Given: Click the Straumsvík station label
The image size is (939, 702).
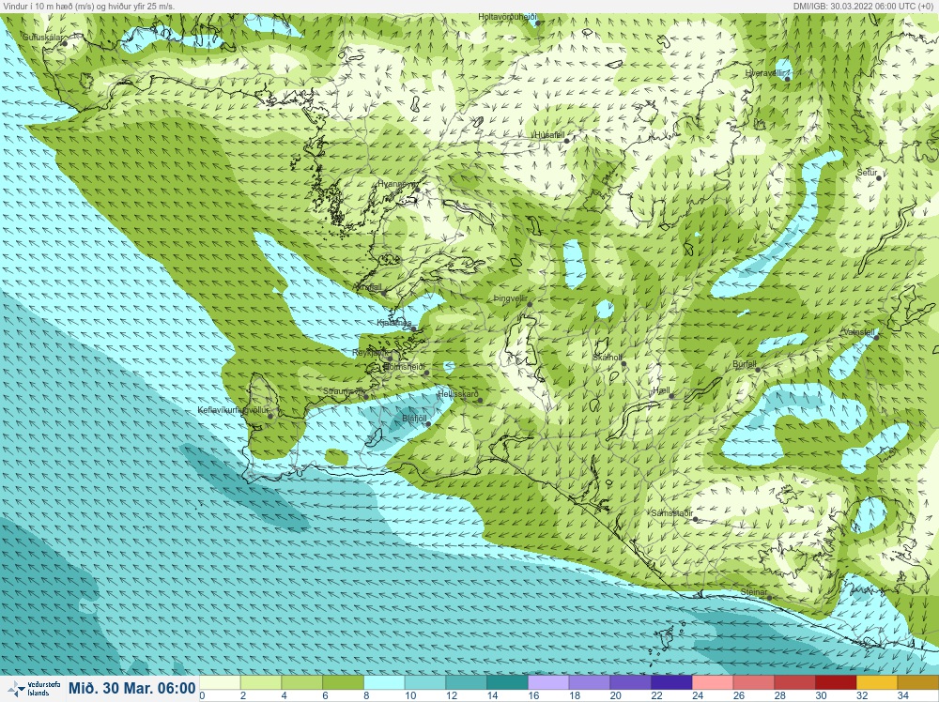Looking at the screenshot, I should [344, 391].
